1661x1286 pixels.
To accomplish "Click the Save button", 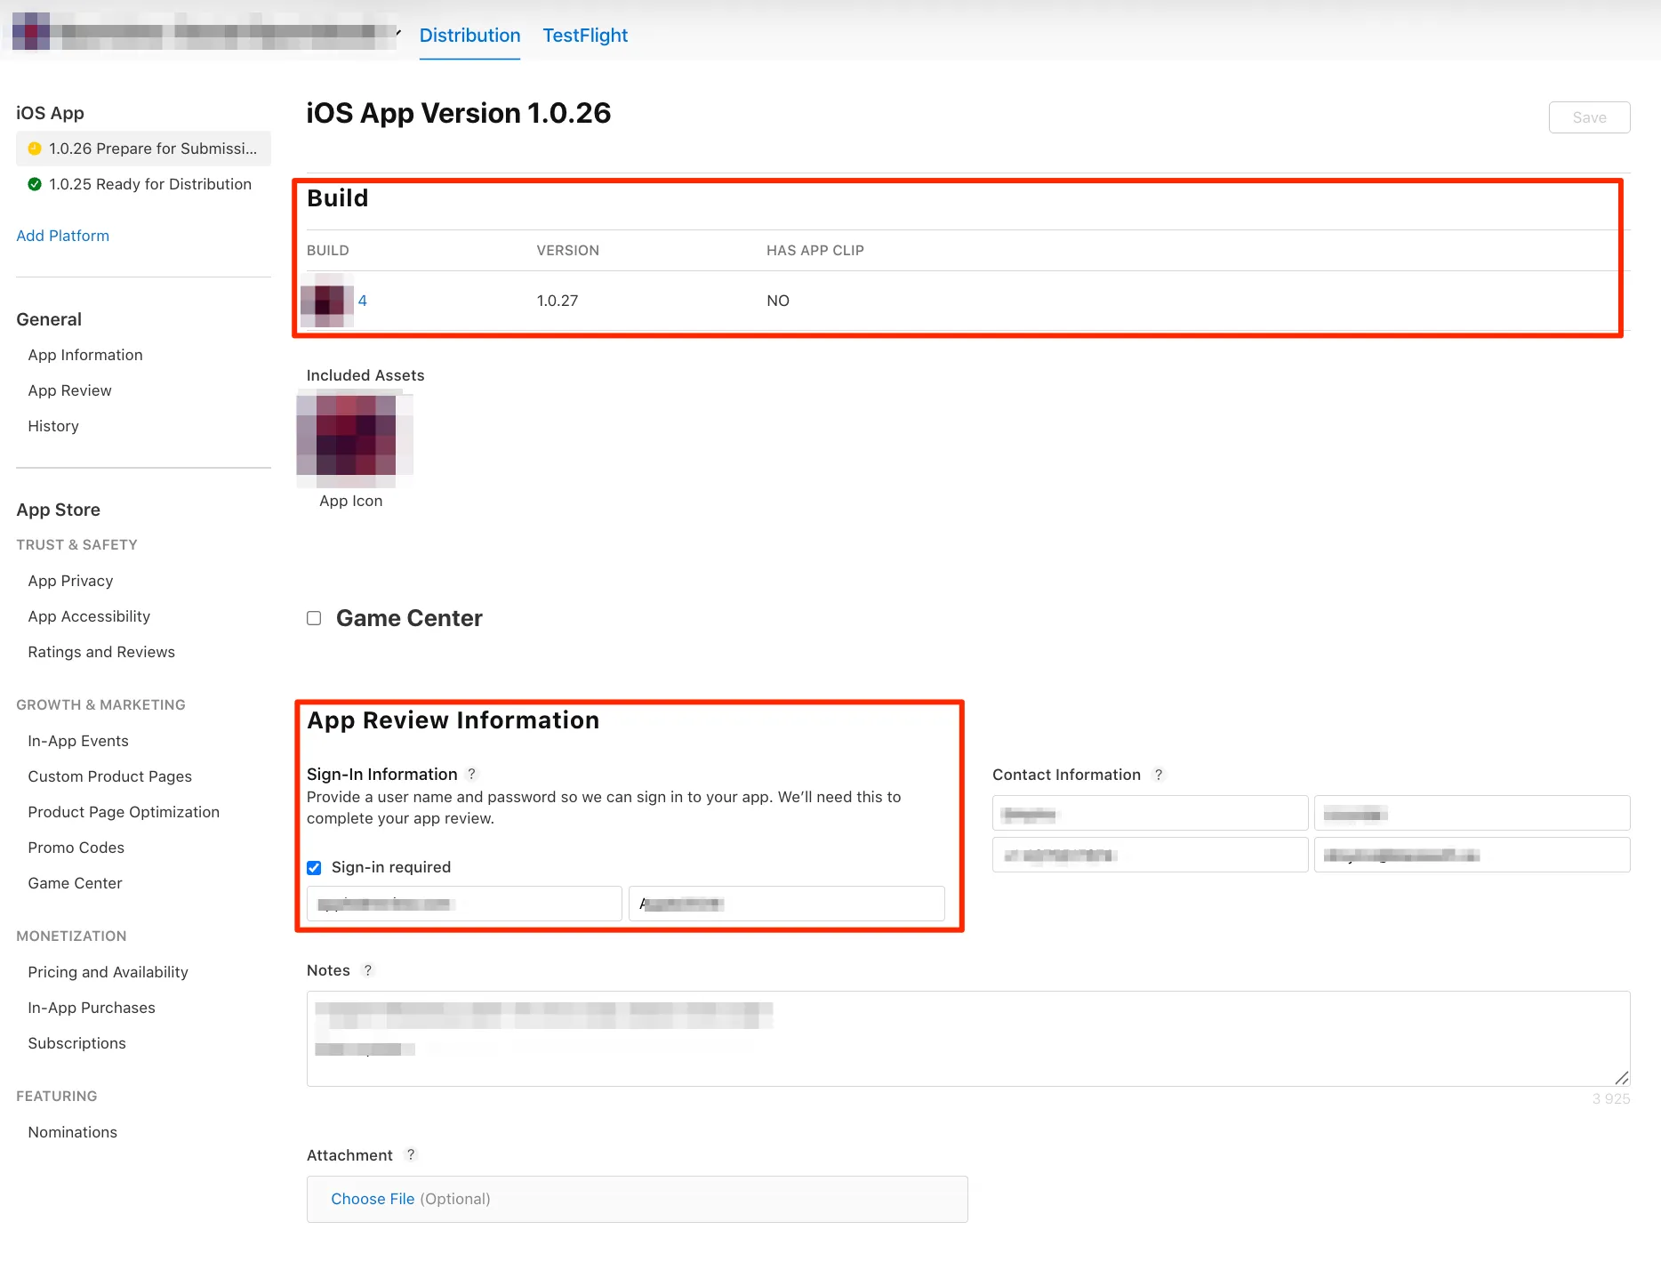I will (1589, 117).
